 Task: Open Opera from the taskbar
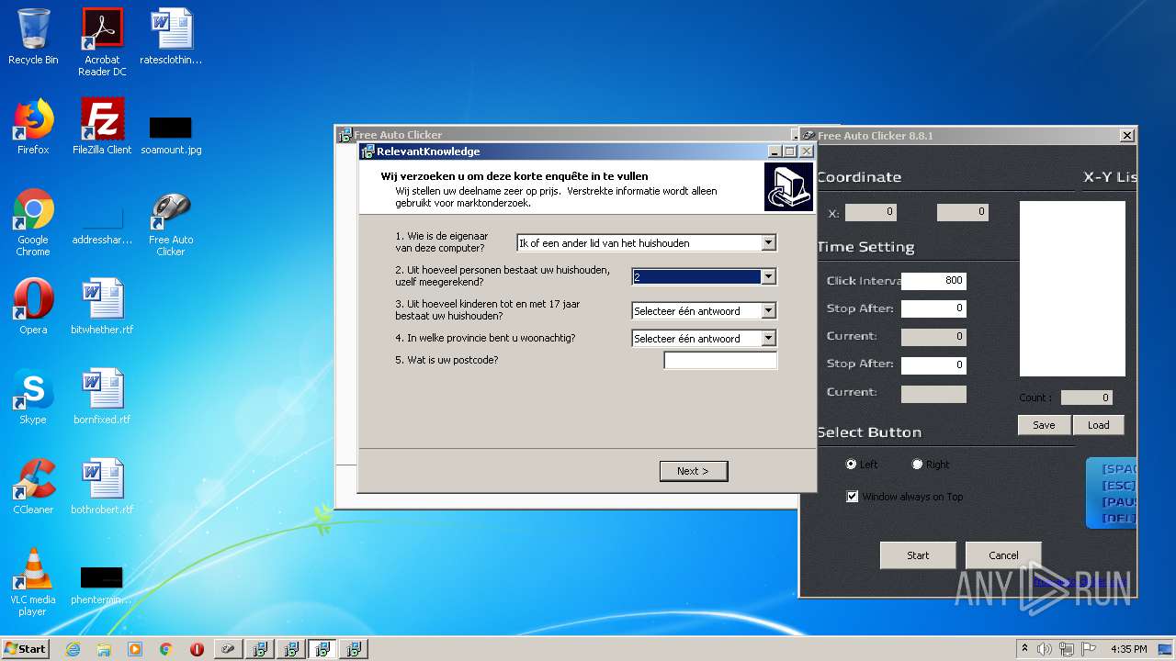click(197, 649)
